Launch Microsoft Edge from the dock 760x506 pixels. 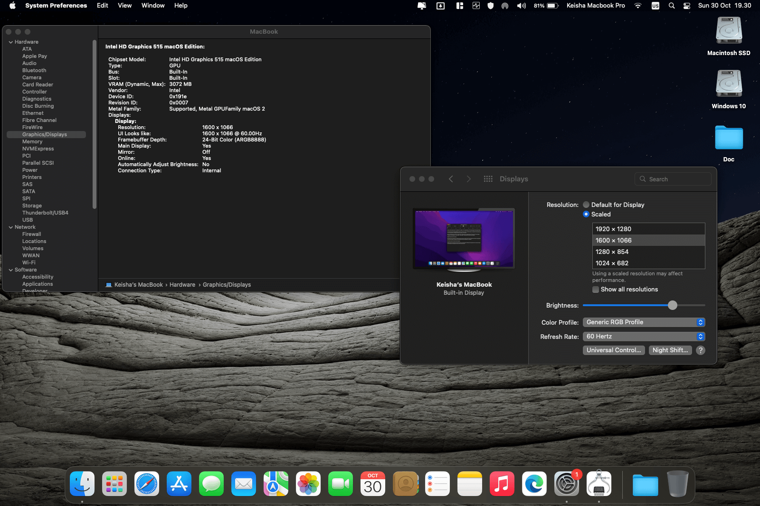(x=534, y=484)
